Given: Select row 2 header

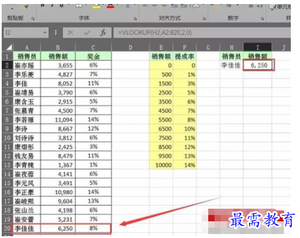Looking at the screenshot, I should 7,66.
